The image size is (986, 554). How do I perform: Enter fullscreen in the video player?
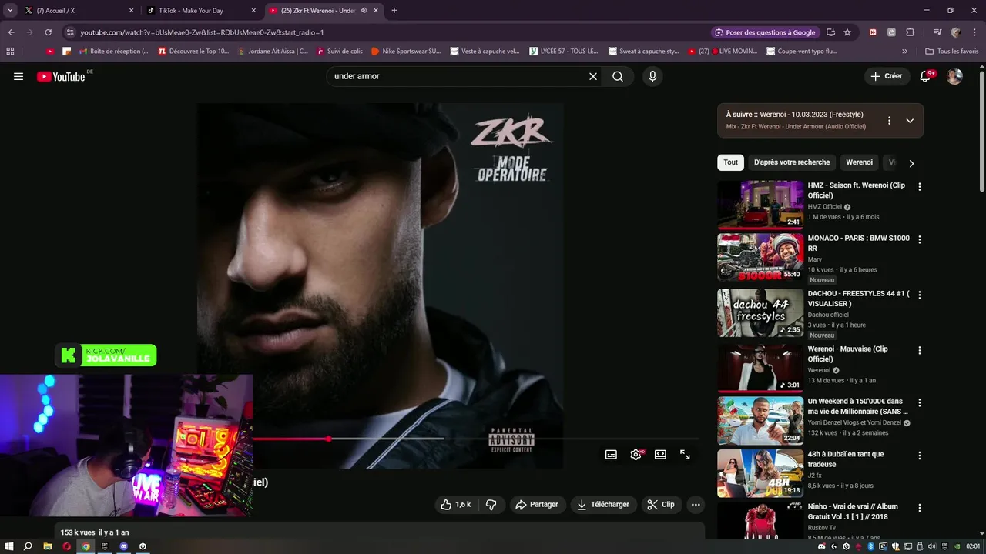click(685, 455)
